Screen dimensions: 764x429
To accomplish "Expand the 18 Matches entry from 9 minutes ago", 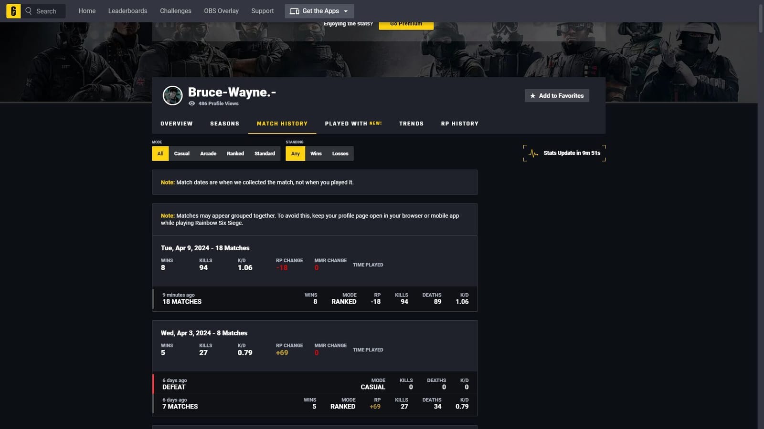I will (314, 299).
